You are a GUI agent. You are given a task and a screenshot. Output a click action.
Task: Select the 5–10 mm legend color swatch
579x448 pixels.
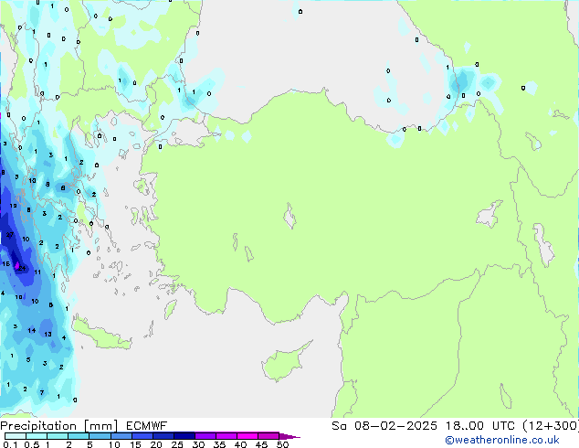100,436
